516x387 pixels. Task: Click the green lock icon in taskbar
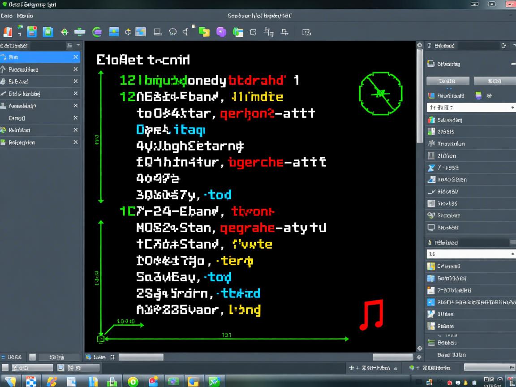112,382
